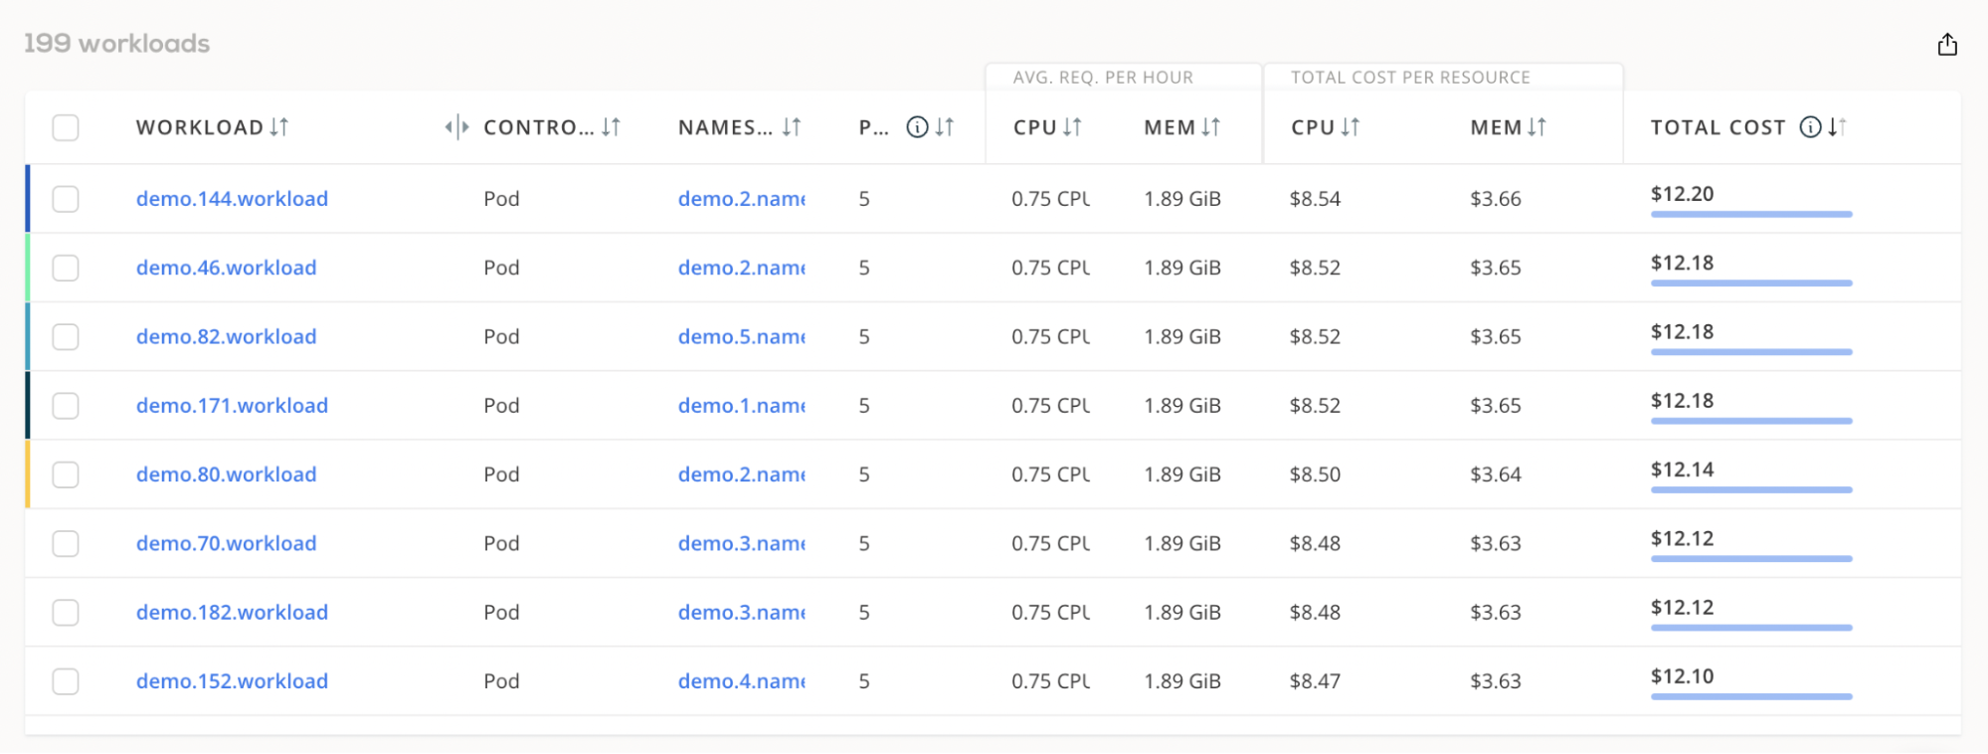This screenshot has width=1988, height=754.
Task: Click the Workload column sort arrows
Action: 279,127
